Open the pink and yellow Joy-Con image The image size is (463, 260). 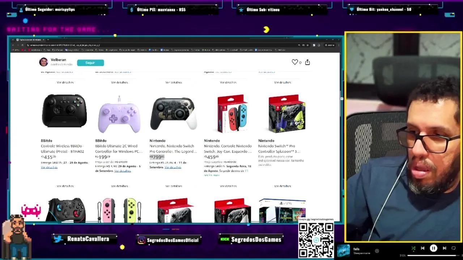click(x=119, y=209)
